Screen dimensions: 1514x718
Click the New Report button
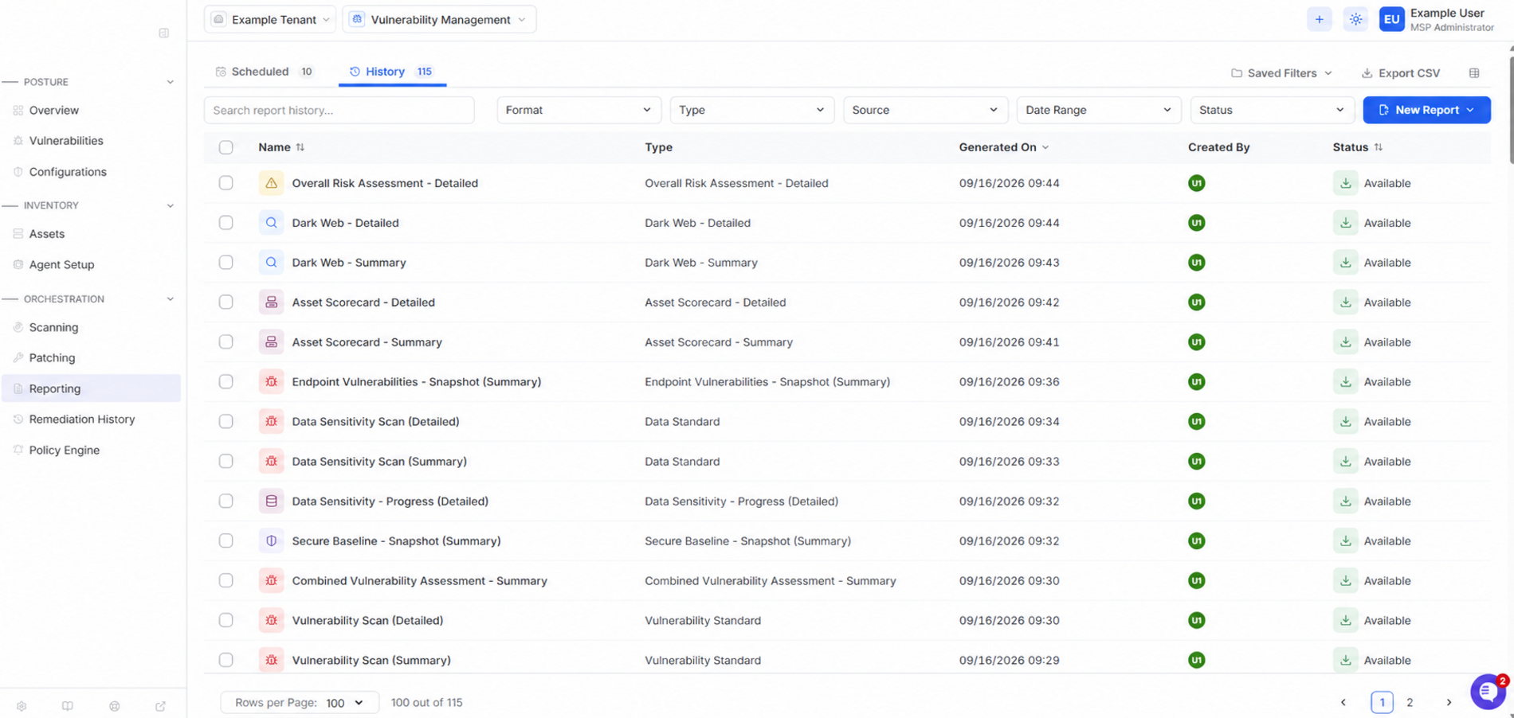[x=1426, y=110]
